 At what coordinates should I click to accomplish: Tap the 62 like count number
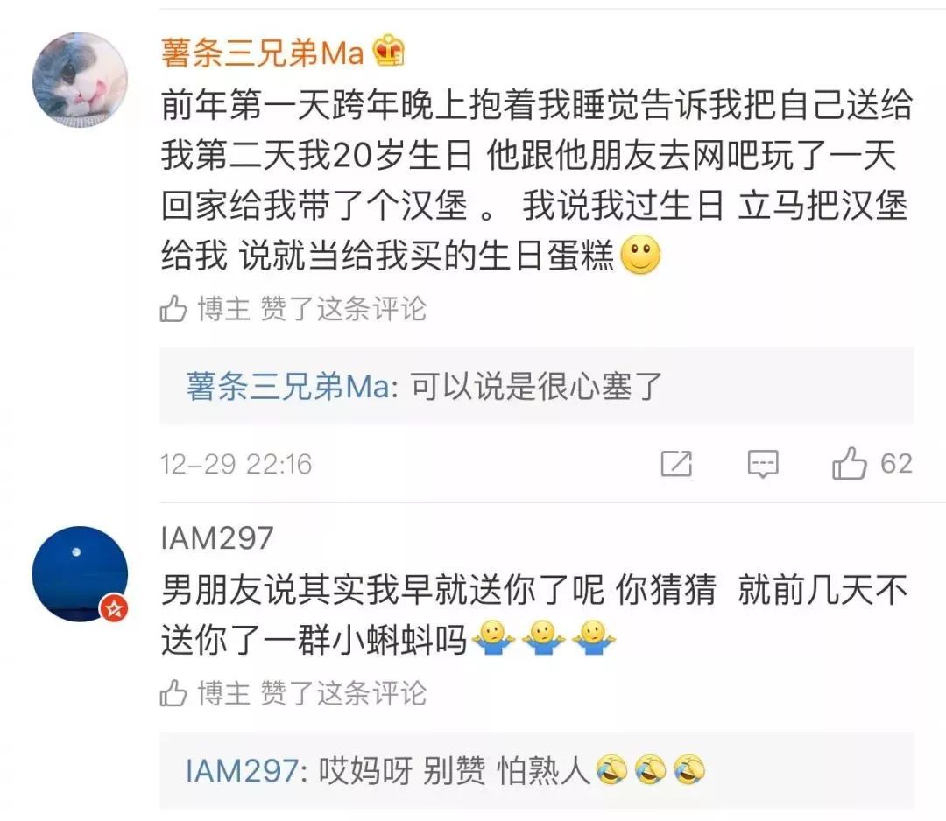click(896, 464)
